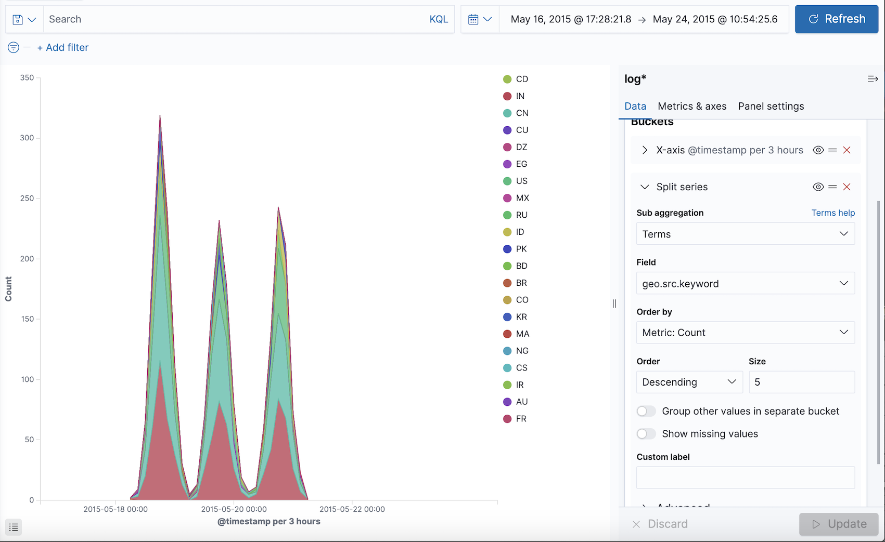This screenshot has height=542, width=885.
Task: Select ID legend entry
Action: pos(514,232)
